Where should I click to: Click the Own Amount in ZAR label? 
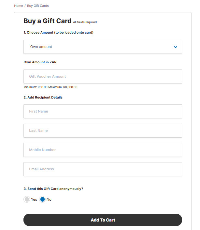pos(40,62)
